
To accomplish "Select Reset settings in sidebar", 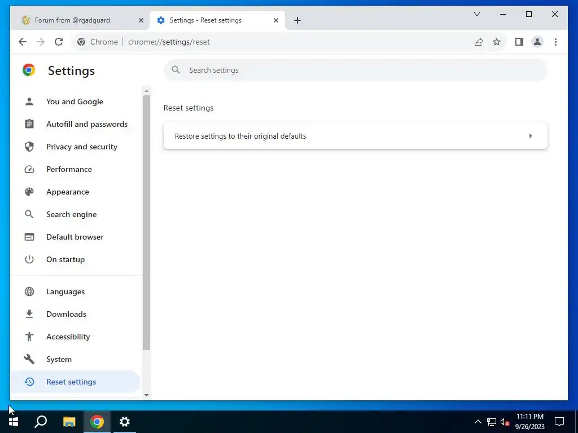I will (x=75, y=382).
